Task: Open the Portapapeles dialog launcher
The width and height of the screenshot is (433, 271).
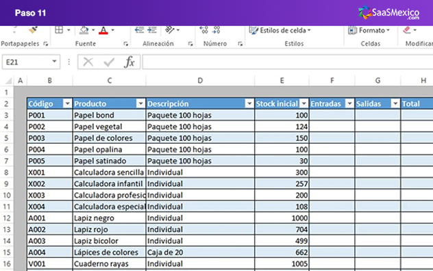Action: 46,44
